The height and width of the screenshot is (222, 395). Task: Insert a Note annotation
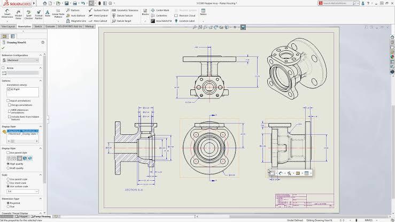tap(48, 13)
